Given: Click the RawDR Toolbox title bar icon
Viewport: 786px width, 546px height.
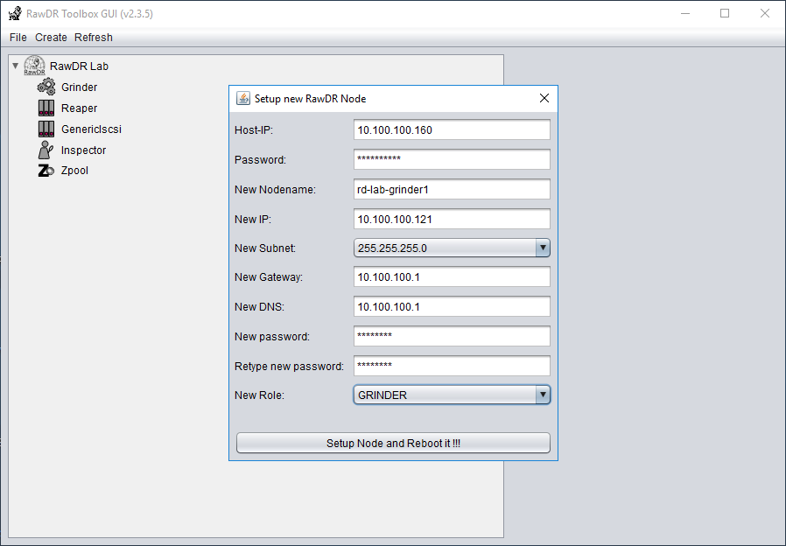Looking at the screenshot, I should tap(16, 13).
